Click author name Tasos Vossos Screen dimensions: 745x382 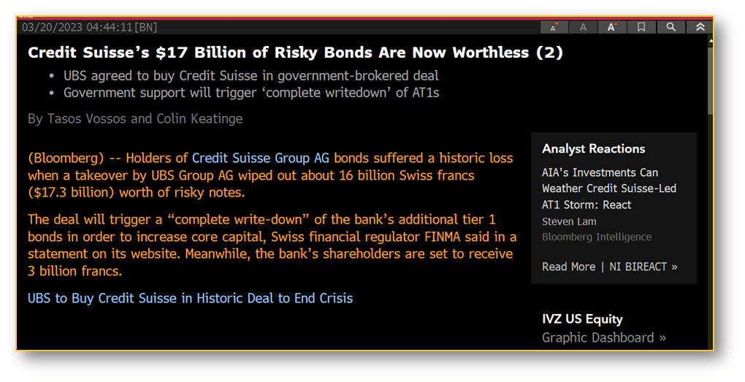tap(86, 119)
